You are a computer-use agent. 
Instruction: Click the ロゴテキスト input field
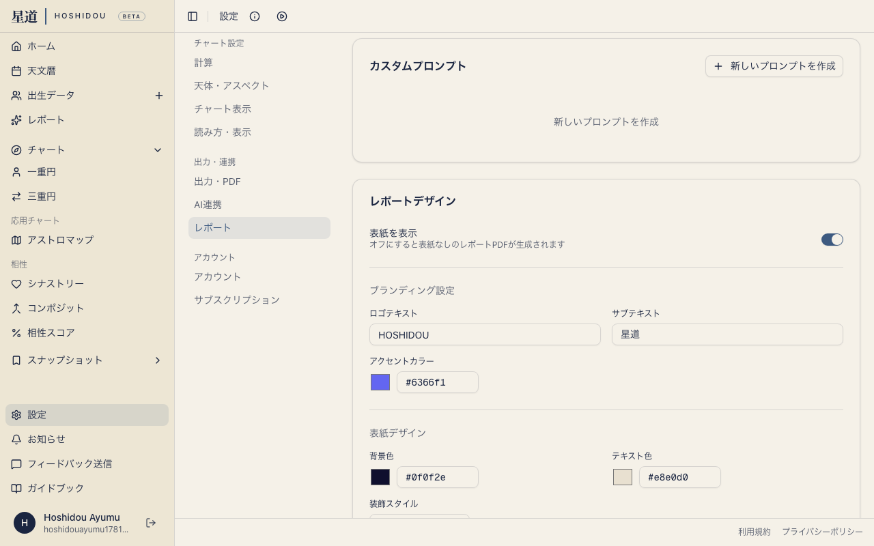tap(485, 334)
